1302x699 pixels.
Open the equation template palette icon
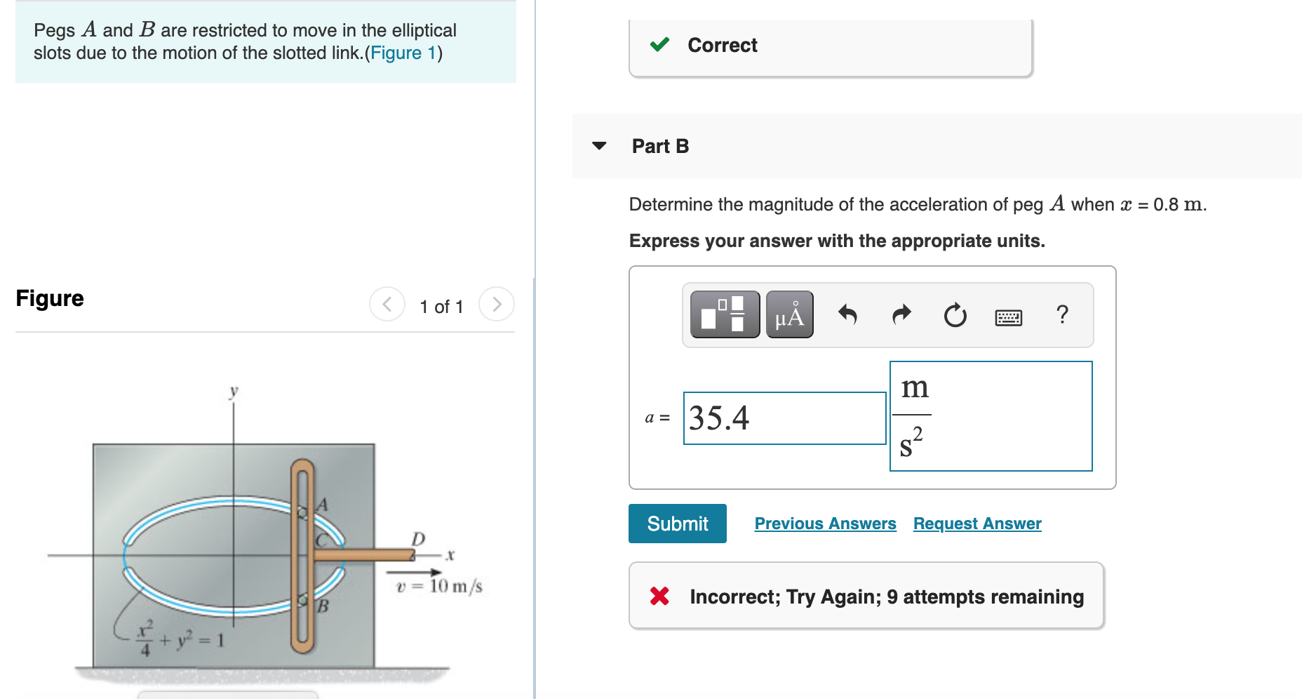click(724, 314)
